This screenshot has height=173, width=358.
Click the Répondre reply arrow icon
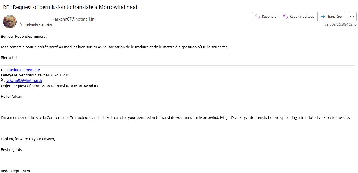(x=257, y=17)
